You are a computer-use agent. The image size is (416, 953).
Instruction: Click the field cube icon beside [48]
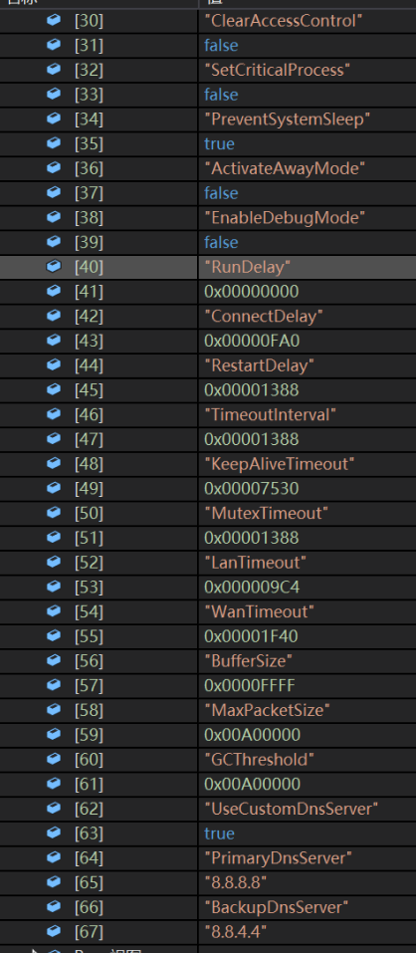click(54, 463)
